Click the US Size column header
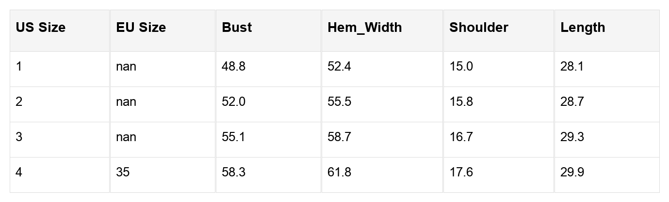This screenshot has height=202, width=669. click(40, 28)
